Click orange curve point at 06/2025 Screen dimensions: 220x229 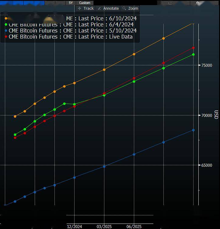pyautogui.click(x=134, y=54)
